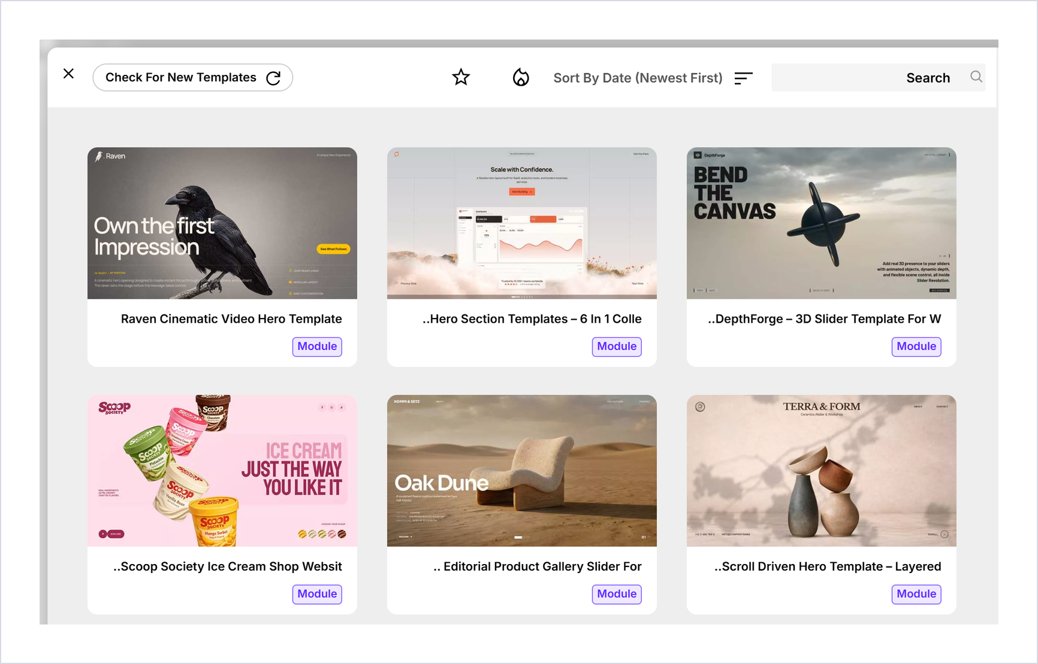
Task: Click Hero Section Templates – 6 In 1 title
Action: (x=532, y=319)
